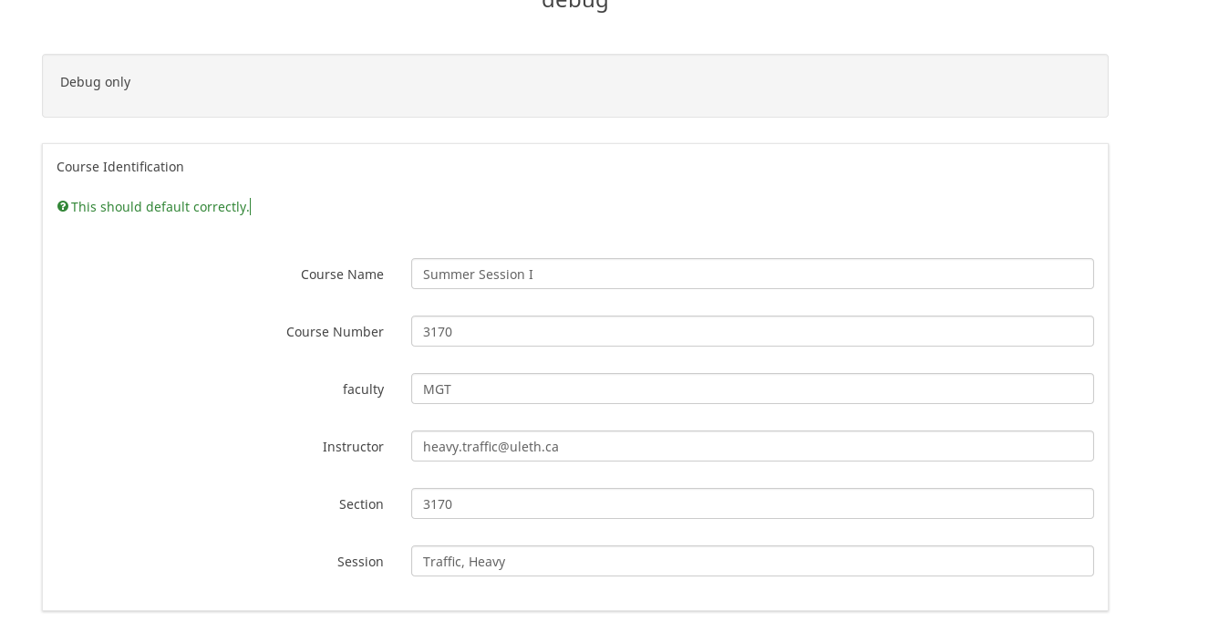
Task: Focus the Course Name input field
Action: (x=751, y=274)
